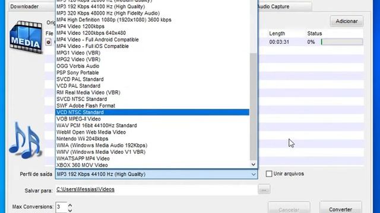
Task: Click the Status column header
Action: click(x=315, y=34)
